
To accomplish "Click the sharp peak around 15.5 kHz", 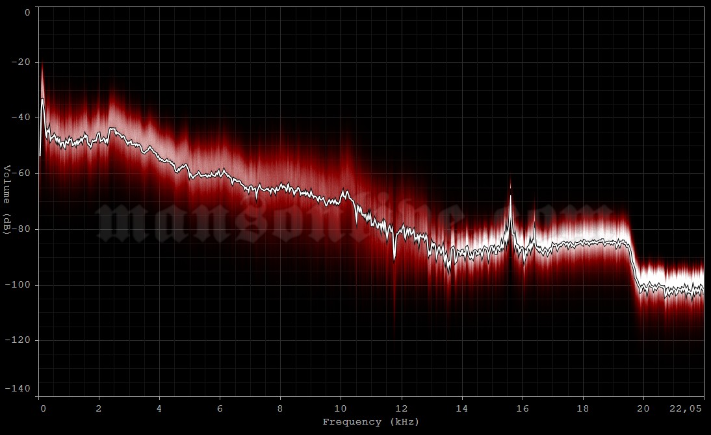I will pos(510,188).
